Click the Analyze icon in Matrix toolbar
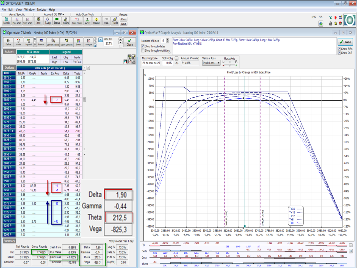The width and height of the screenshot is (357, 268). click(x=88, y=42)
